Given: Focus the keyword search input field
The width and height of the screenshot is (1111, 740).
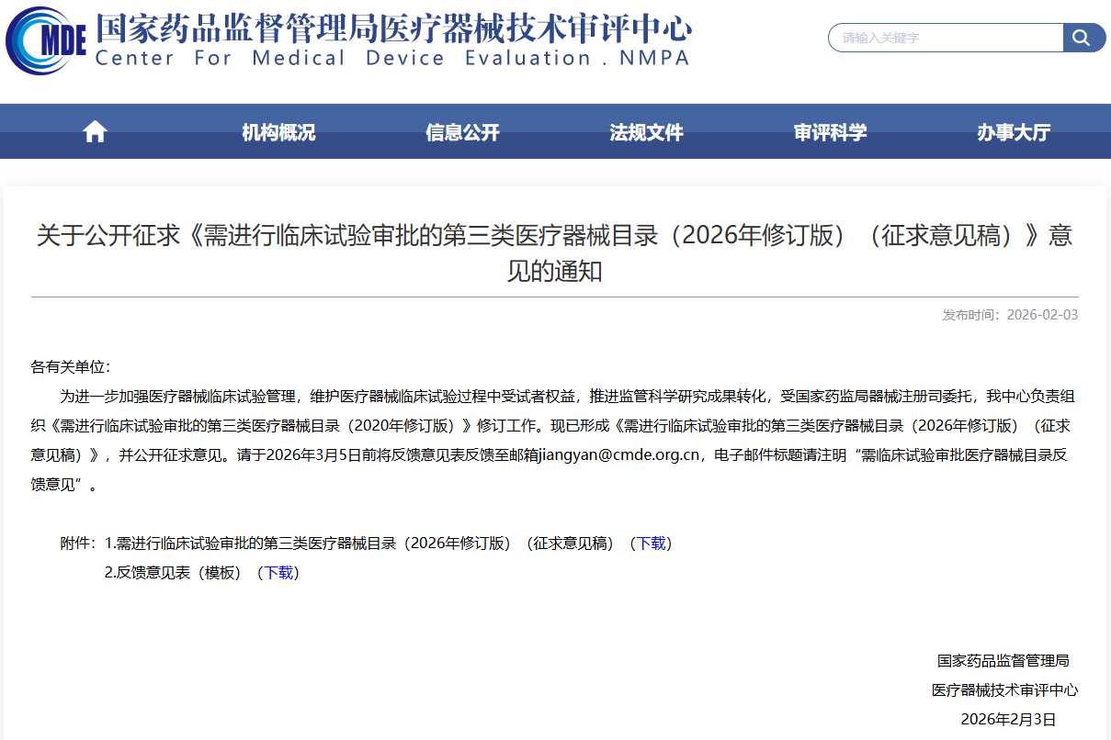Looking at the screenshot, I should 947,38.
